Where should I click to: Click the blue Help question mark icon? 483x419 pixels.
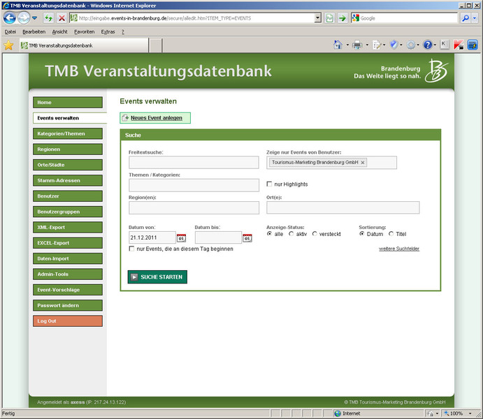tap(428, 45)
